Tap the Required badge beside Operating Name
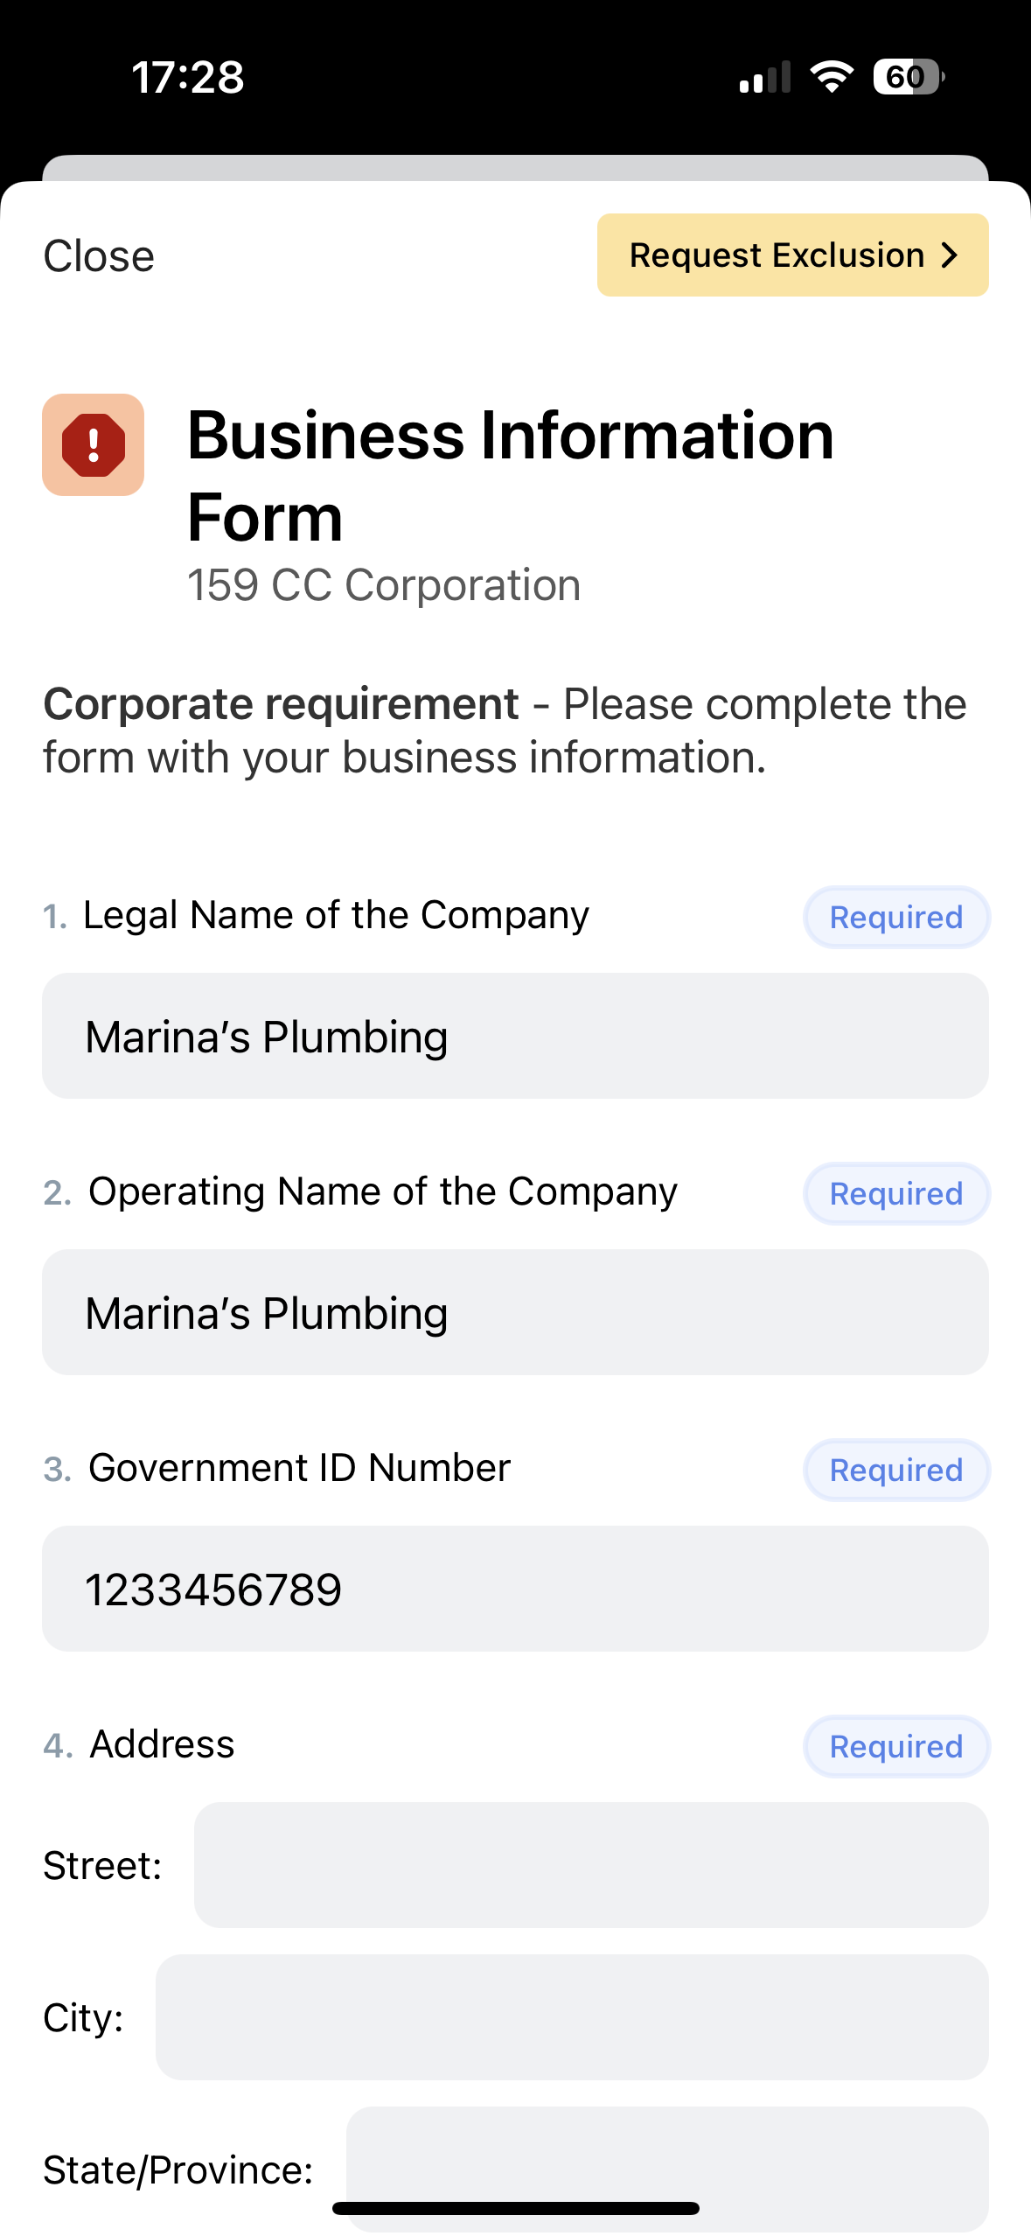Viewport: 1031px width, 2236px height. (896, 1194)
